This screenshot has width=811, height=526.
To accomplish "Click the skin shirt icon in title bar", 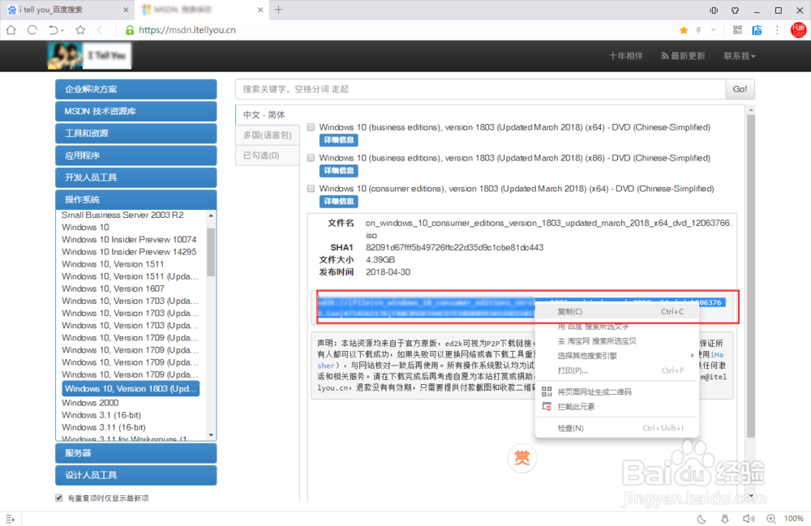I will pyautogui.click(x=735, y=10).
